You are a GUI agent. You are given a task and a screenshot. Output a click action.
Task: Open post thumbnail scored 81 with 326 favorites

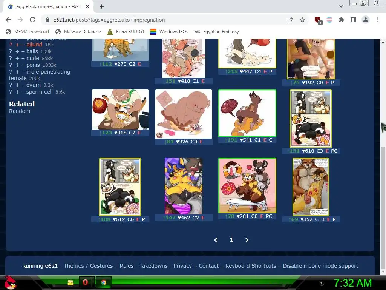point(184,114)
